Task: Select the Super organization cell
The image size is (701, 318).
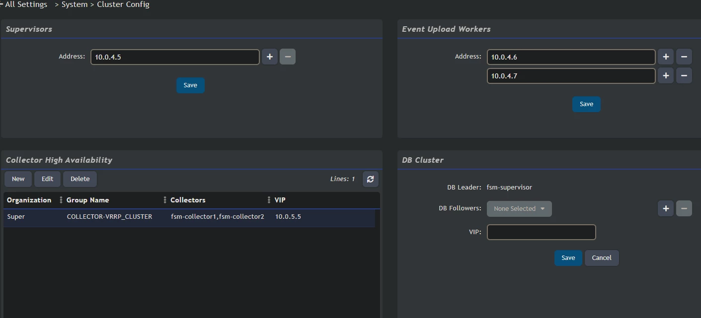Action: [x=16, y=217]
